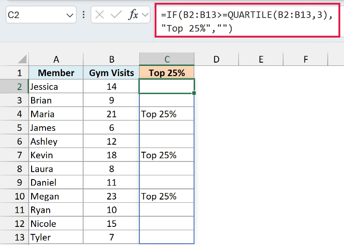Screen dimensions: 344x245
Task: Select column B header
Action: point(111,59)
